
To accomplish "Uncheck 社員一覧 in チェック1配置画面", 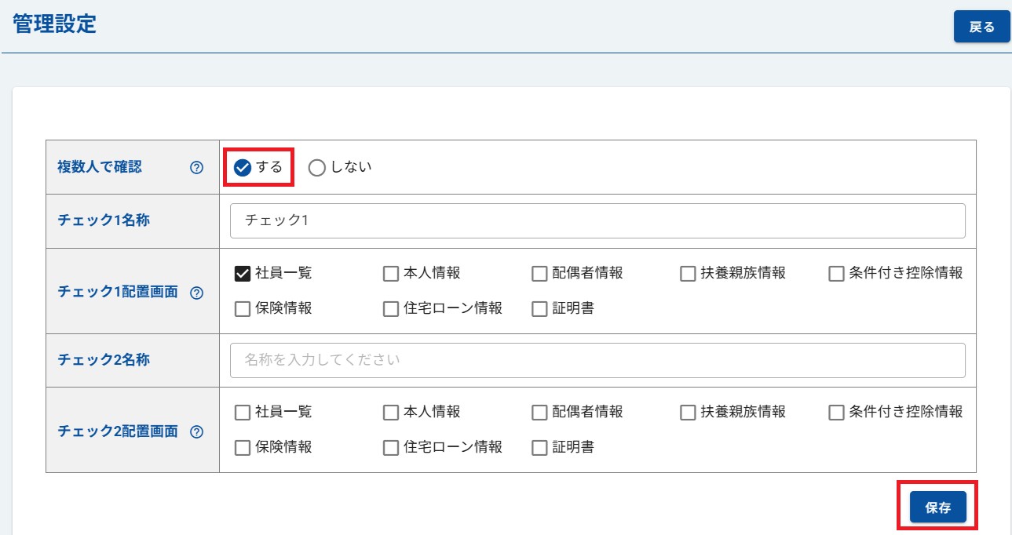I will click(243, 274).
